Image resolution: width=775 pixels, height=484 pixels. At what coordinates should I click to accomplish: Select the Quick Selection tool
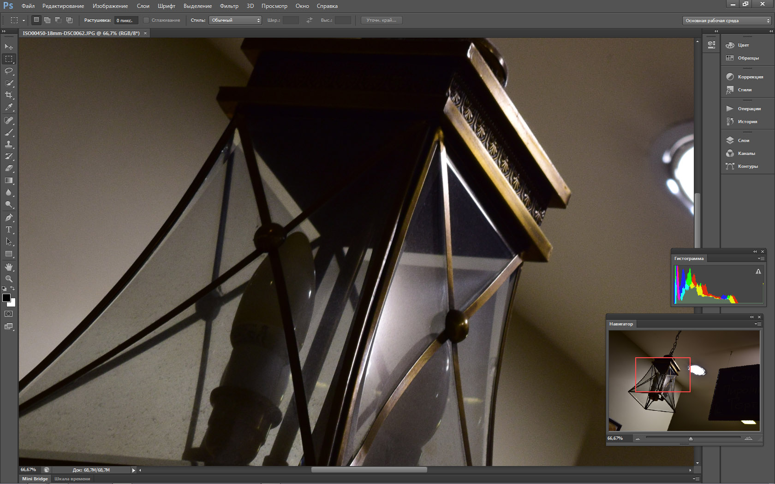coord(9,83)
